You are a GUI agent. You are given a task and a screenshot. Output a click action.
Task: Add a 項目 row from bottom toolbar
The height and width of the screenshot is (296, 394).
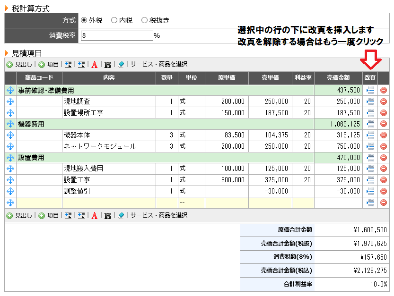pyautogui.click(x=49, y=215)
